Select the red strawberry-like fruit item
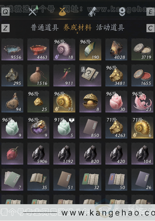This screenshot has height=221, width=155. click(12, 154)
